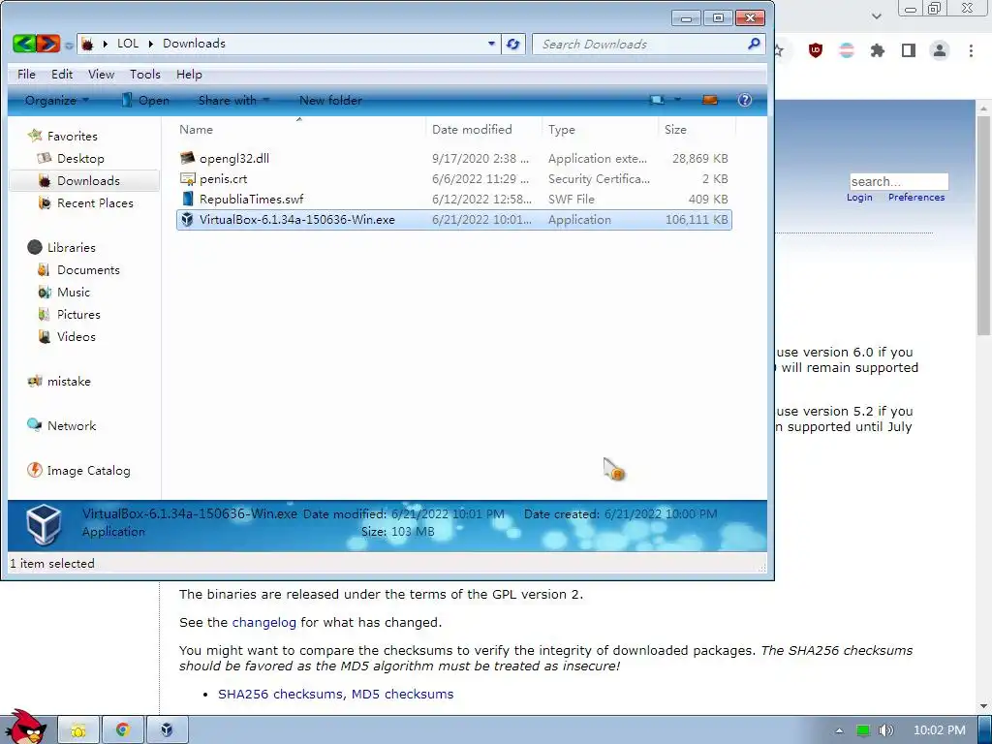
Task: Open the Pictures library
Action: pyautogui.click(x=78, y=315)
